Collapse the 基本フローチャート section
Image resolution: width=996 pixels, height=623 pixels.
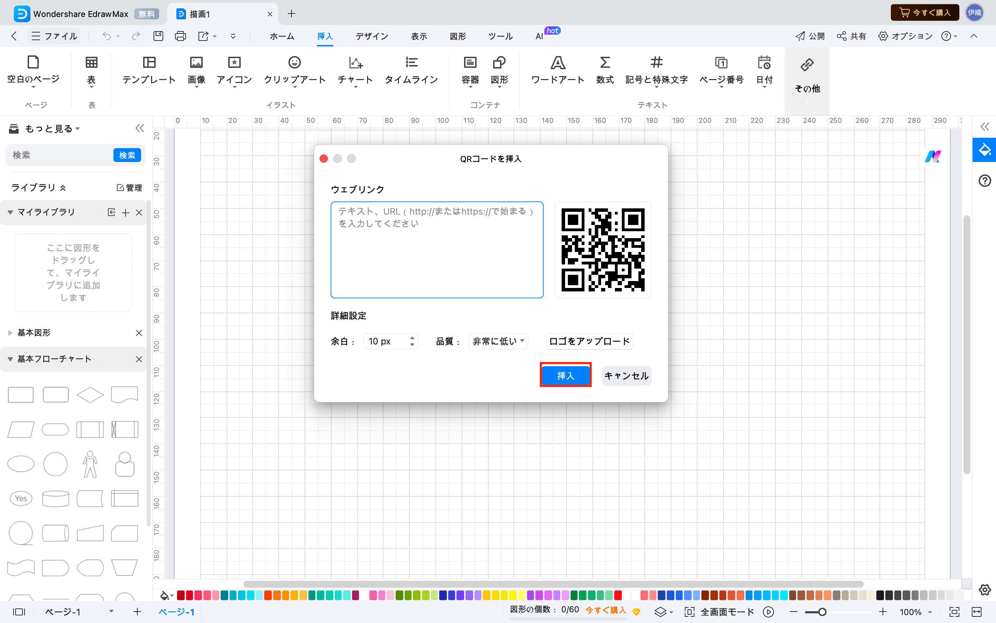[x=10, y=359]
